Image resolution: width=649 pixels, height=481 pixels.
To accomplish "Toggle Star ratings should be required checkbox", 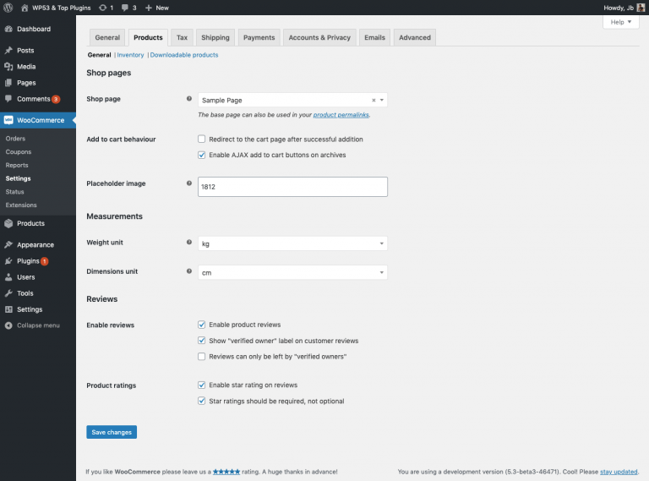I will click(202, 401).
